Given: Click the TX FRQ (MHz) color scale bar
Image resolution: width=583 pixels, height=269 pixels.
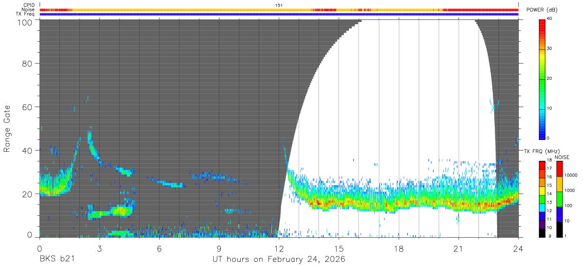Looking at the screenshot, I should pos(542,199).
